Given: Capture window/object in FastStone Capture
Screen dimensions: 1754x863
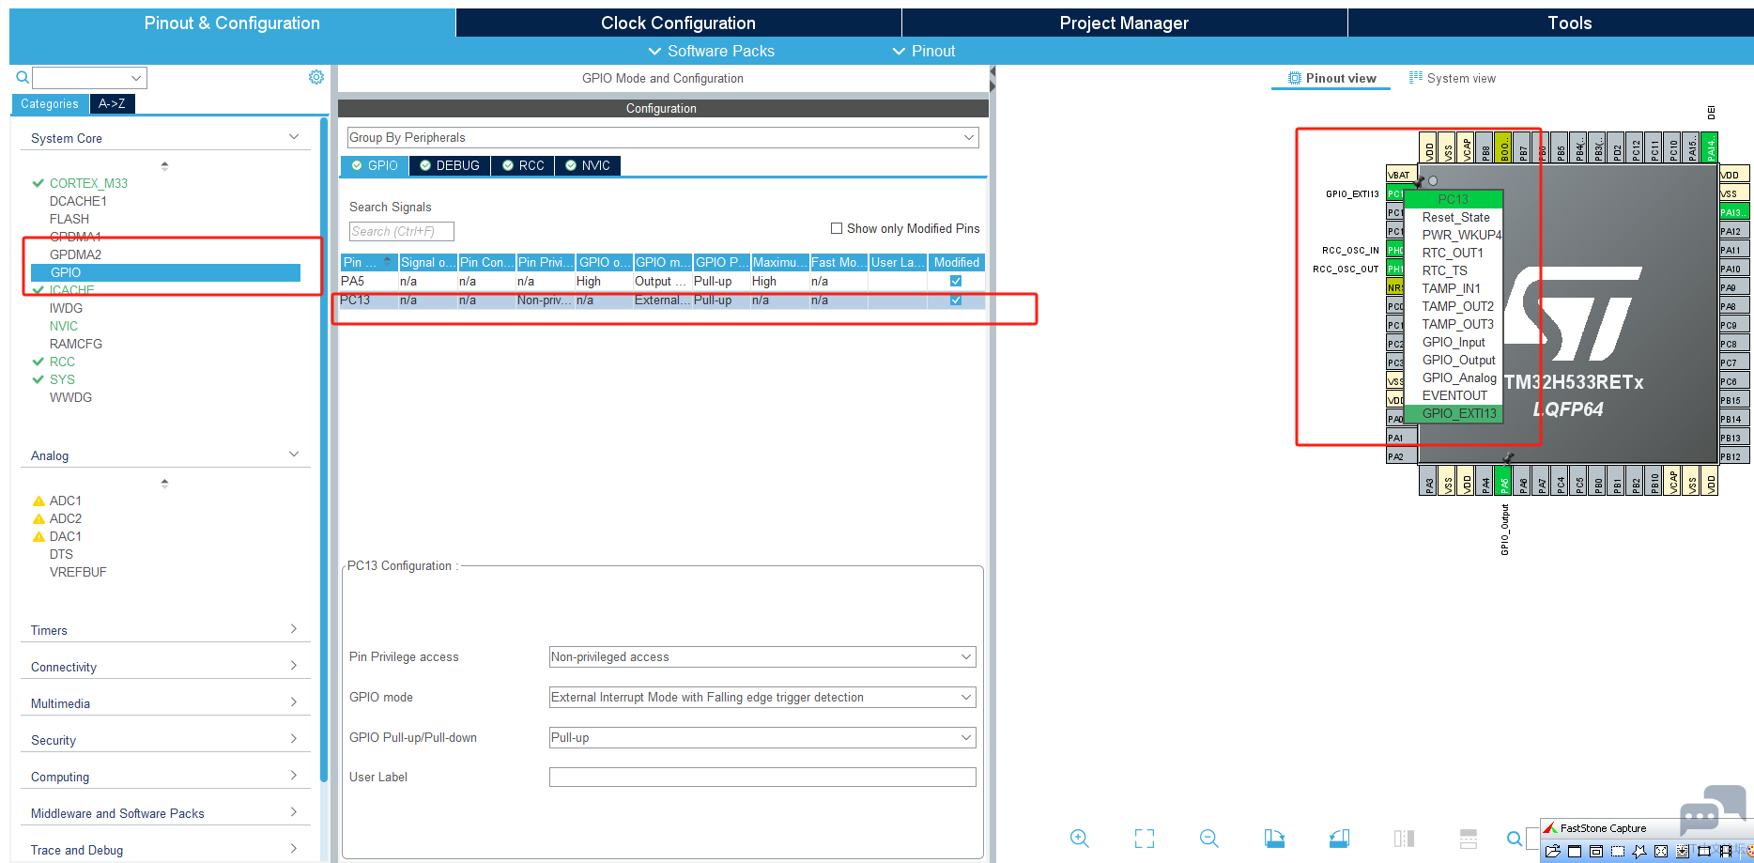Looking at the screenshot, I should click(1596, 852).
